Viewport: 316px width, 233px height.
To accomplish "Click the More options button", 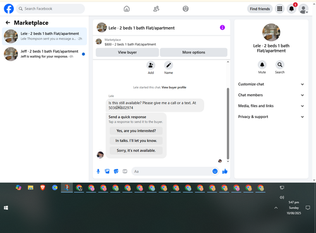I will click(193, 52).
